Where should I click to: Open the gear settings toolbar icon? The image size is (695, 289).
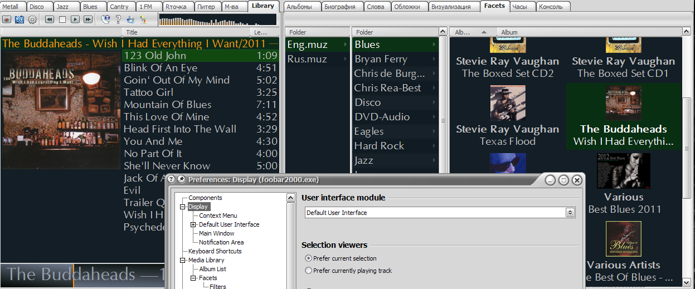point(32,19)
